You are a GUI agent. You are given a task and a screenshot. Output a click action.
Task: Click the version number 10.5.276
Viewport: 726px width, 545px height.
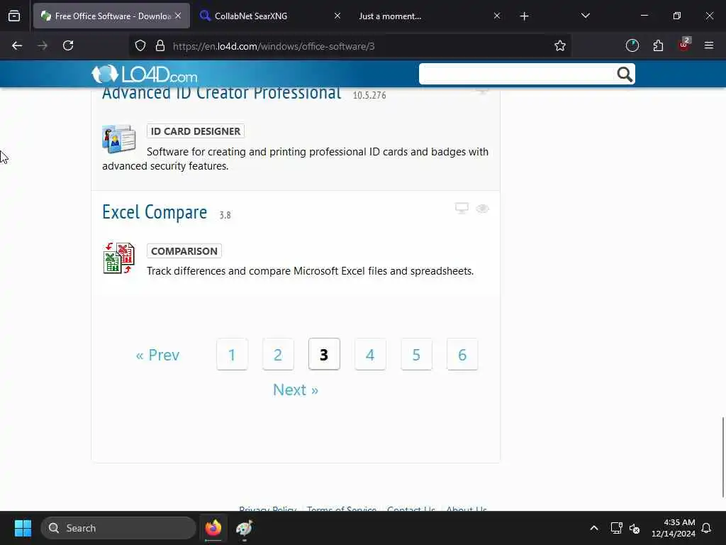coord(369,96)
